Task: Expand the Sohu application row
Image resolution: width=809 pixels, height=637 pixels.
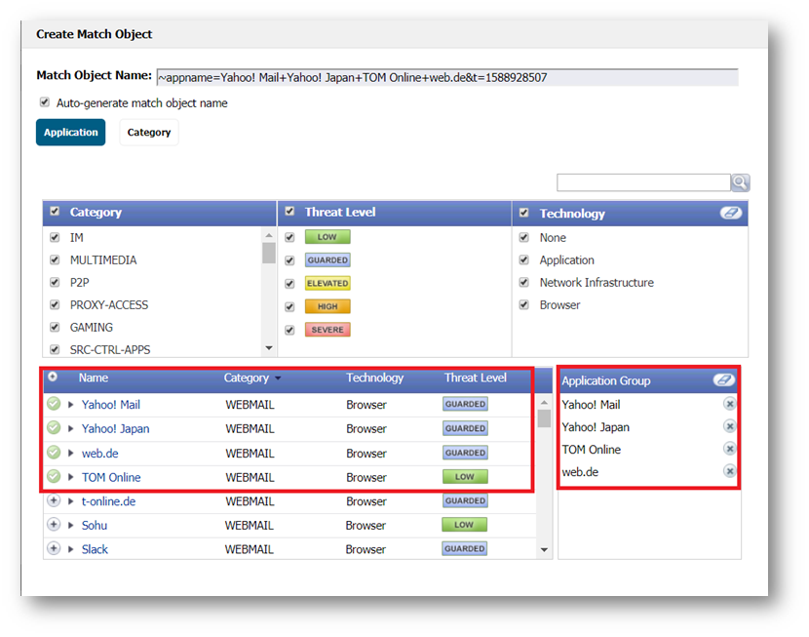Action: coord(71,526)
